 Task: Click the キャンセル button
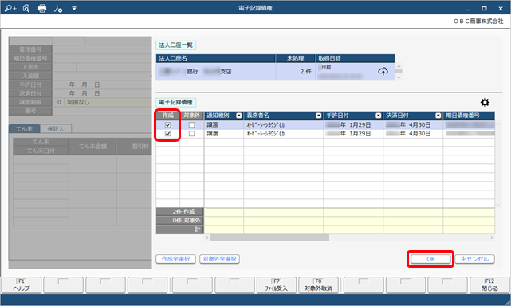474,259
